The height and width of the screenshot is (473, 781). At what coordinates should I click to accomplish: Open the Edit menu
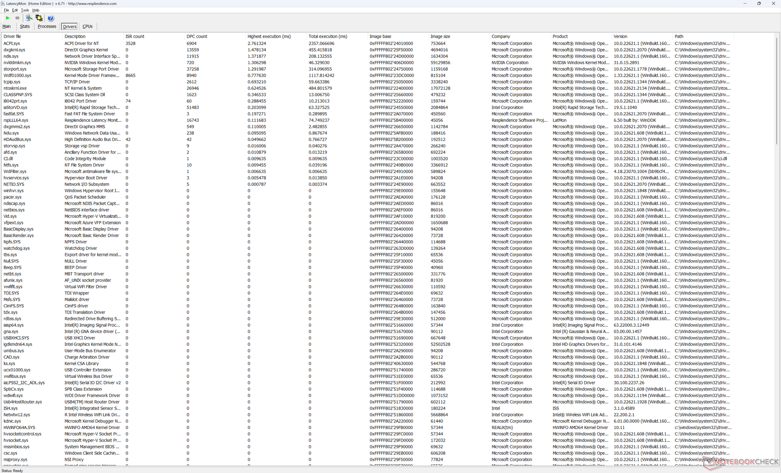(15, 10)
